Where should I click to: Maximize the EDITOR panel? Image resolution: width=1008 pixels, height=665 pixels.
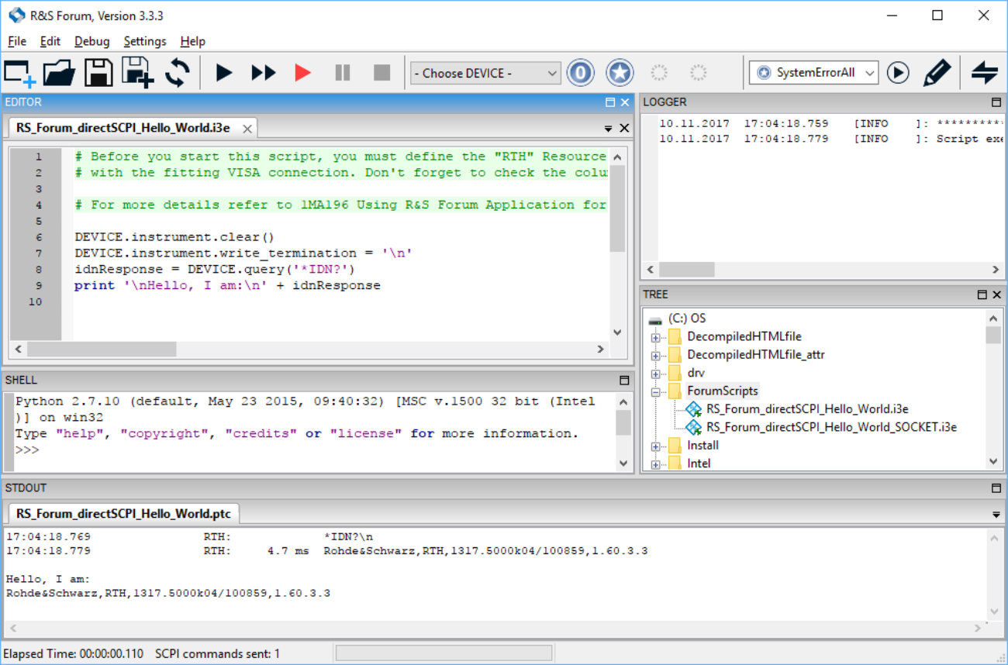[x=610, y=102]
